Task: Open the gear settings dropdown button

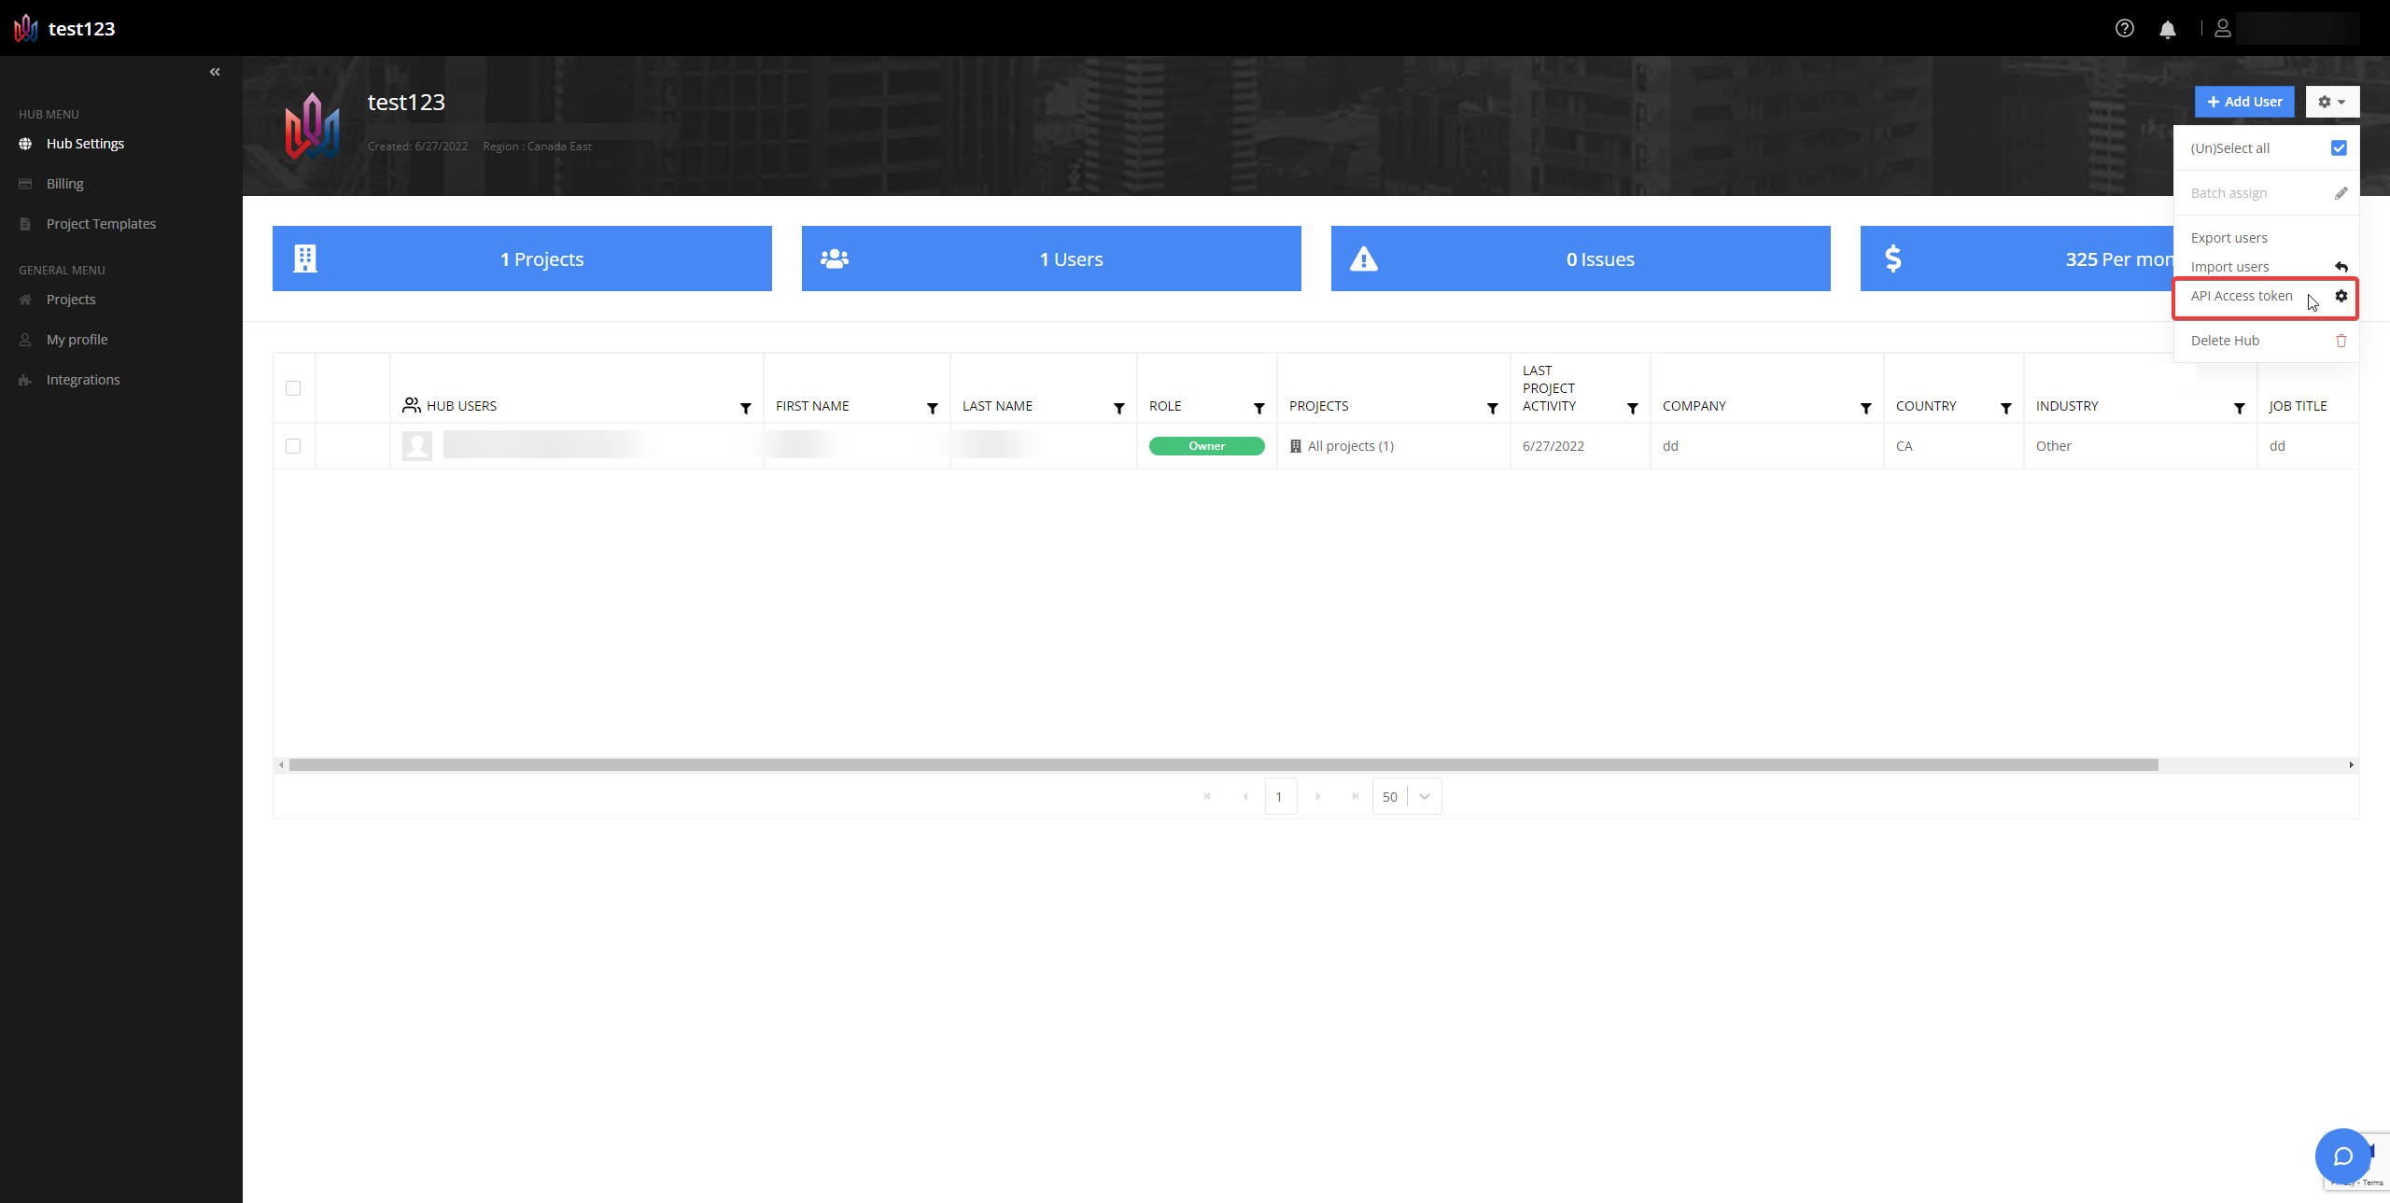Action: 2331,102
